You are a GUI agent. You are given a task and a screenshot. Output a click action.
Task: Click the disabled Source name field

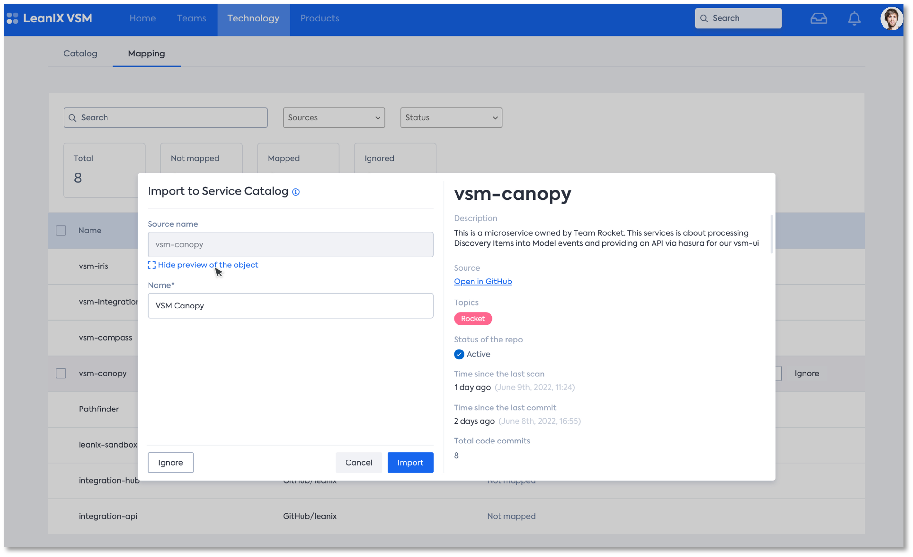(x=291, y=245)
